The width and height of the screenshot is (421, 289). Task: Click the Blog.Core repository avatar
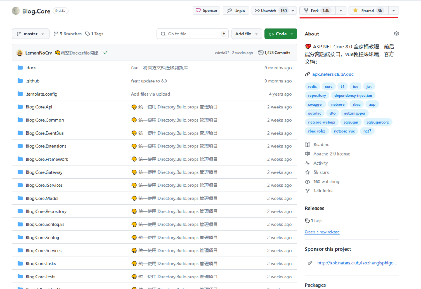point(16,11)
